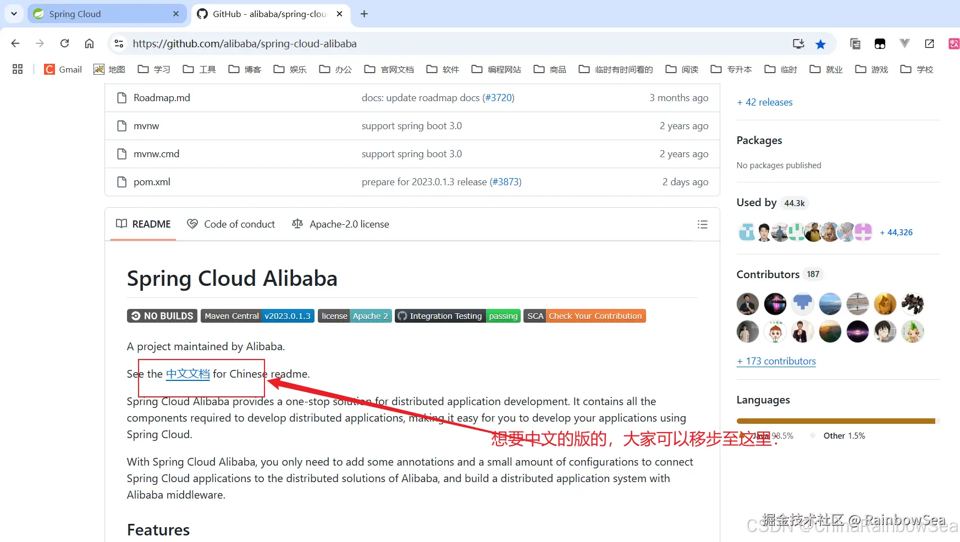Switch to the Code of conduct tab
Viewport: 960px width, 542px height.
pos(231,224)
